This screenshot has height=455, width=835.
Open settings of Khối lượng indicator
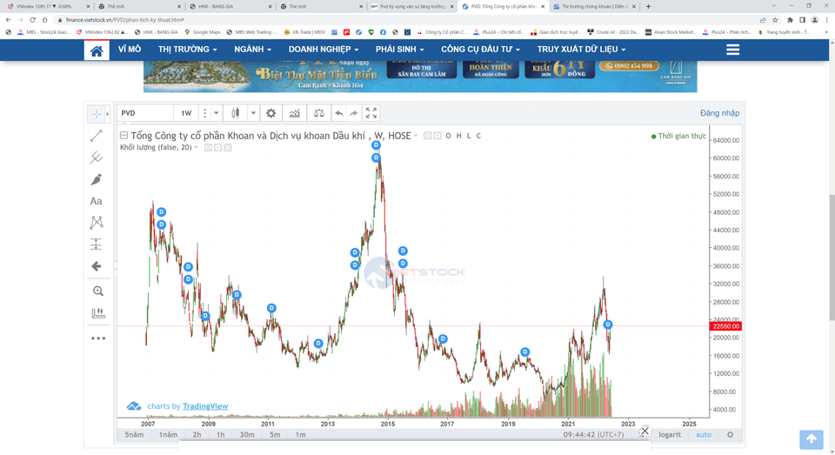[217, 148]
